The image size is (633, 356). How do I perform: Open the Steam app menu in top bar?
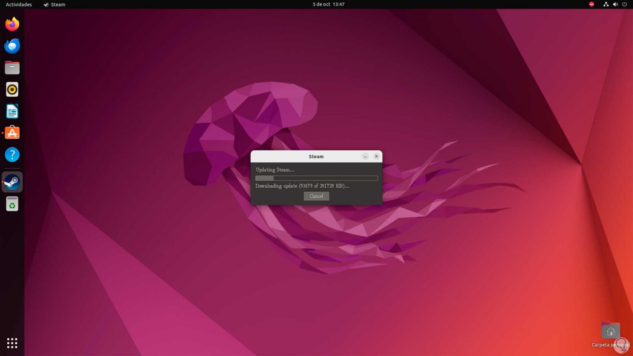[x=54, y=4]
